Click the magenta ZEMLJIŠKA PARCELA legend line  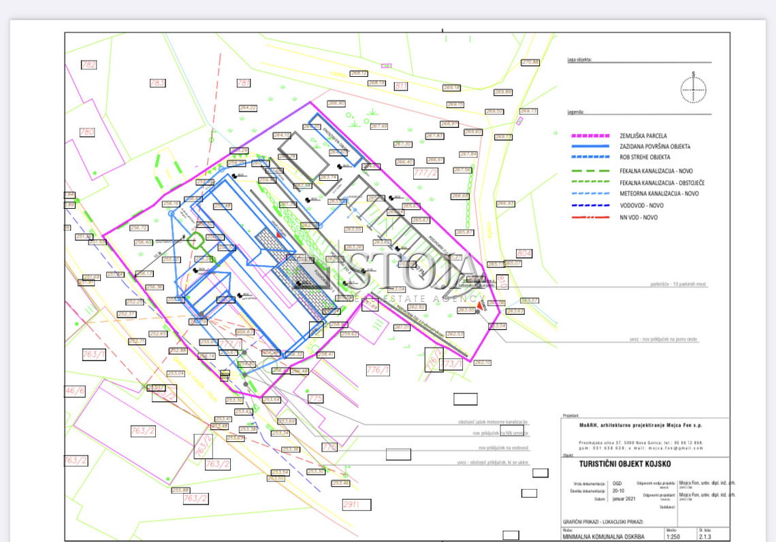pyautogui.click(x=590, y=135)
